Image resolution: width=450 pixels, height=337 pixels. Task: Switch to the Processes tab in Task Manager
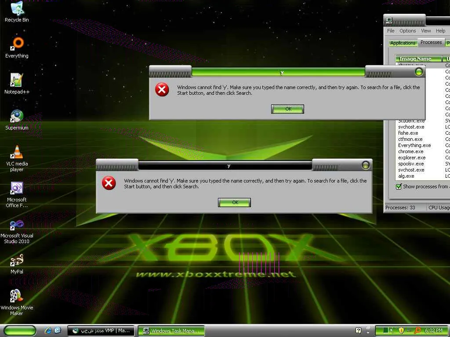click(x=431, y=43)
